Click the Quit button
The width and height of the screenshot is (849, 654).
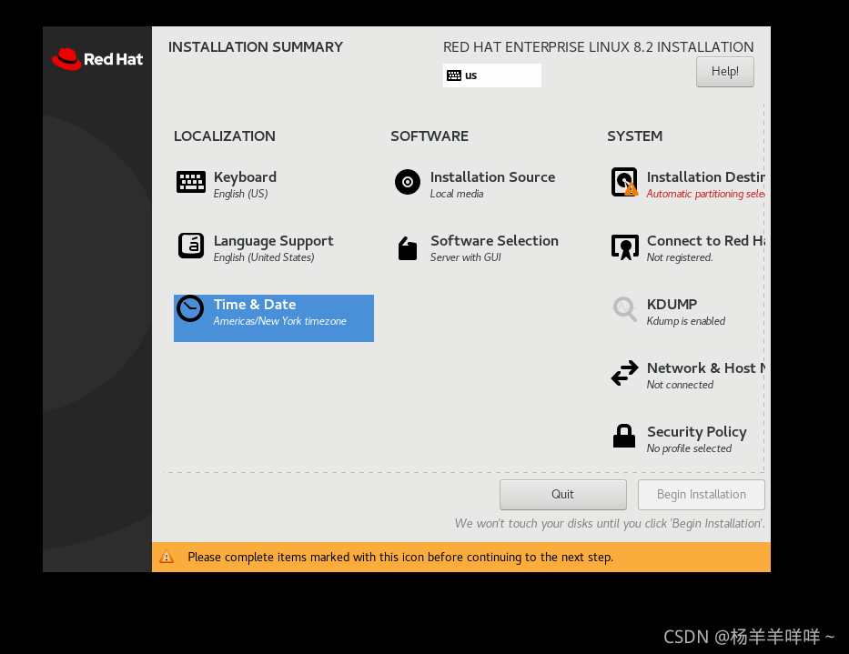[x=562, y=494]
